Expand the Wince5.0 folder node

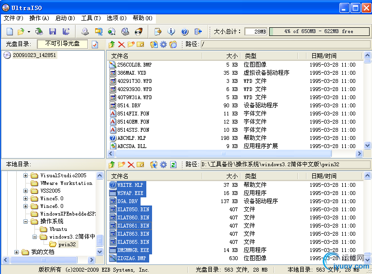tap(25, 198)
